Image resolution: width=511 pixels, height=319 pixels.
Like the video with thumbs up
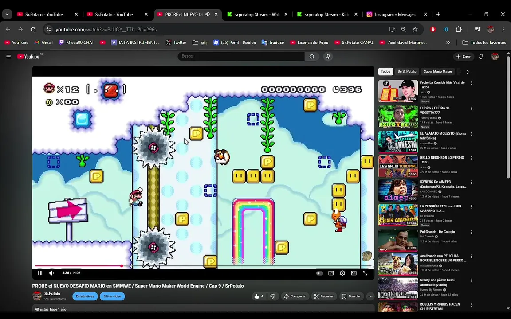(259, 296)
